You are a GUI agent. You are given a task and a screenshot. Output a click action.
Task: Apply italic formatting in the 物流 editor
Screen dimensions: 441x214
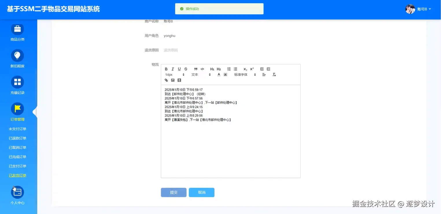click(x=173, y=69)
